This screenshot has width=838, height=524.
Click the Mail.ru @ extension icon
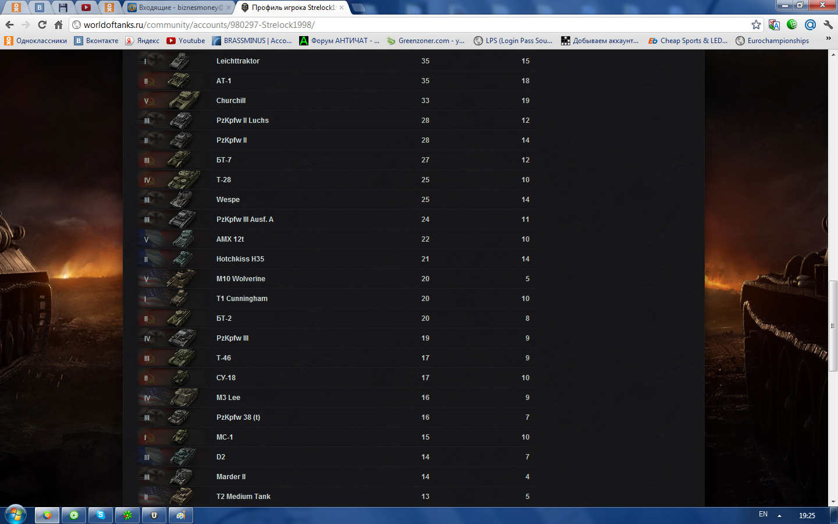point(810,24)
